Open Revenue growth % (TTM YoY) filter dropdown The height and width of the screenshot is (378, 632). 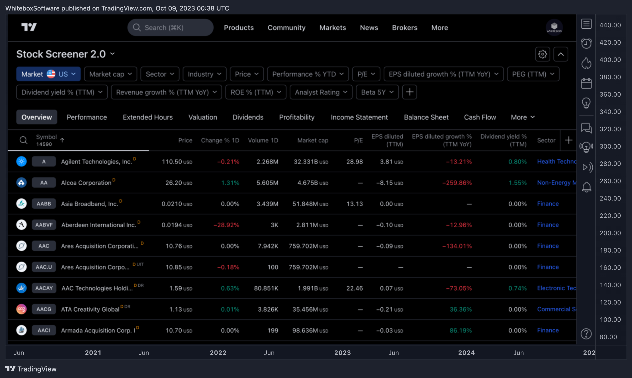[x=166, y=92]
